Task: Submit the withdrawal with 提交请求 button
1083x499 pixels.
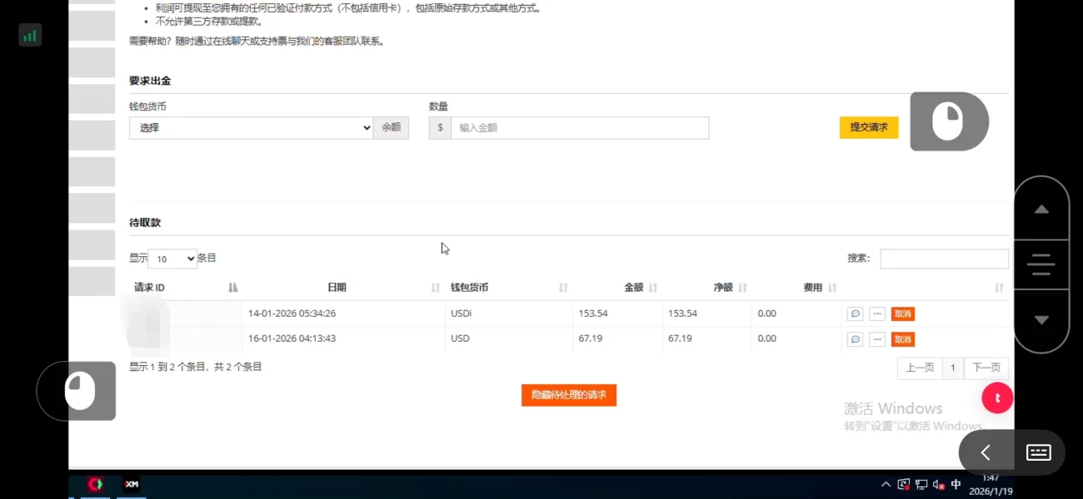Action: pos(868,127)
